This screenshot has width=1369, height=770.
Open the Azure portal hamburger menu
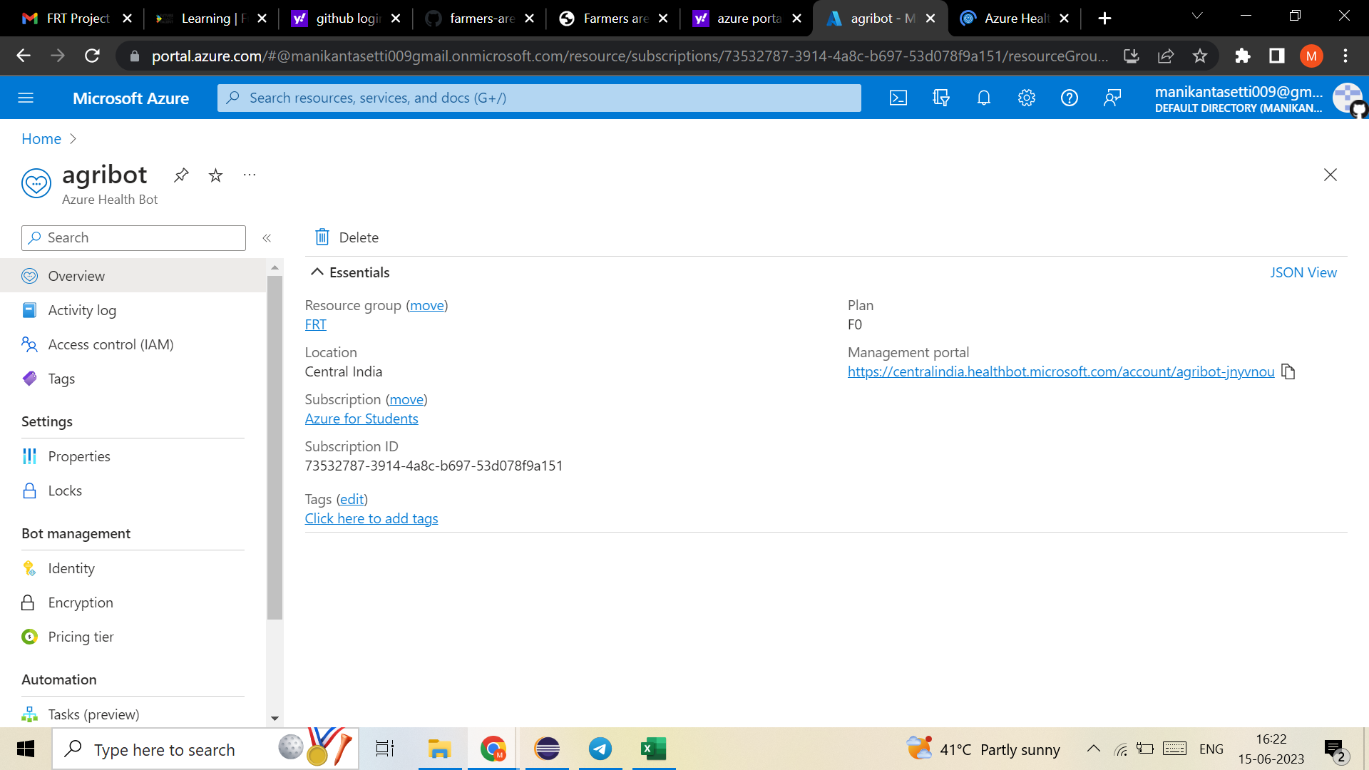[26, 98]
